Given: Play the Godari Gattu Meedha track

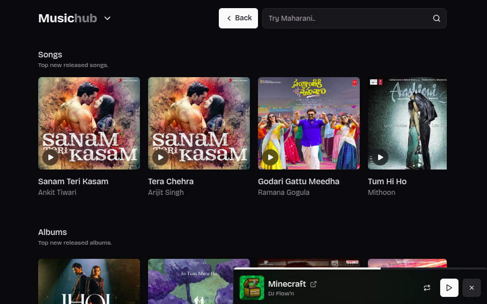Looking at the screenshot, I should [270, 157].
